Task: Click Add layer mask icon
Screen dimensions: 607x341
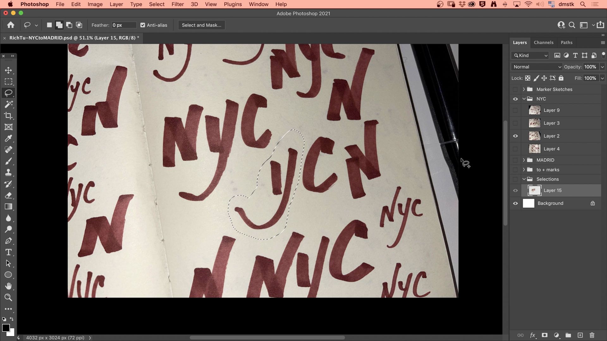Action: pyautogui.click(x=544, y=335)
